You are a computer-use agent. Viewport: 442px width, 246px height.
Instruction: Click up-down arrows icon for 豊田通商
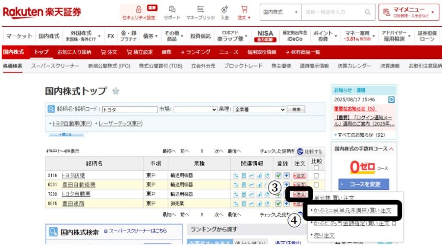236,203
